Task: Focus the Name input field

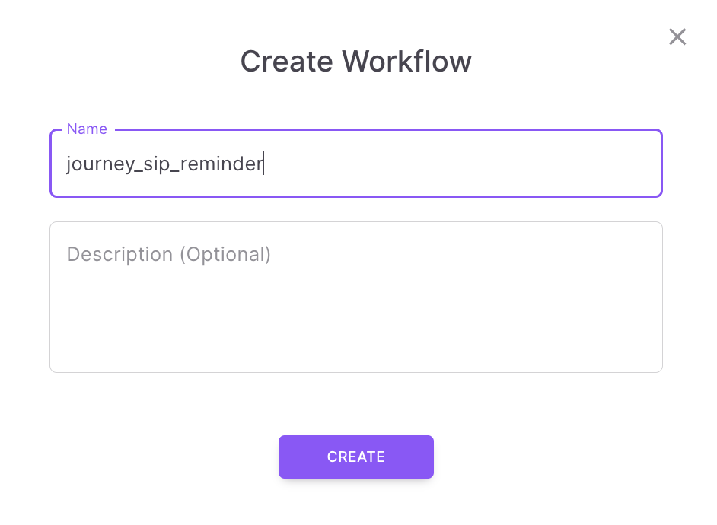Action: (355, 163)
